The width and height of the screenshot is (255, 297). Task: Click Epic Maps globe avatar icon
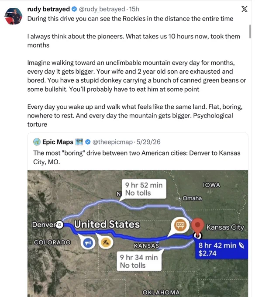click(37, 142)
